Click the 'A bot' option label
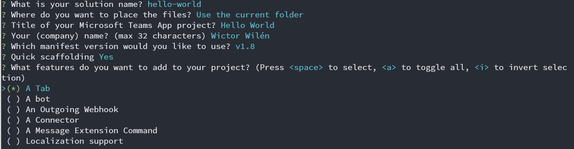The width and height of the screenshot is (574, 149). point(38,99)
